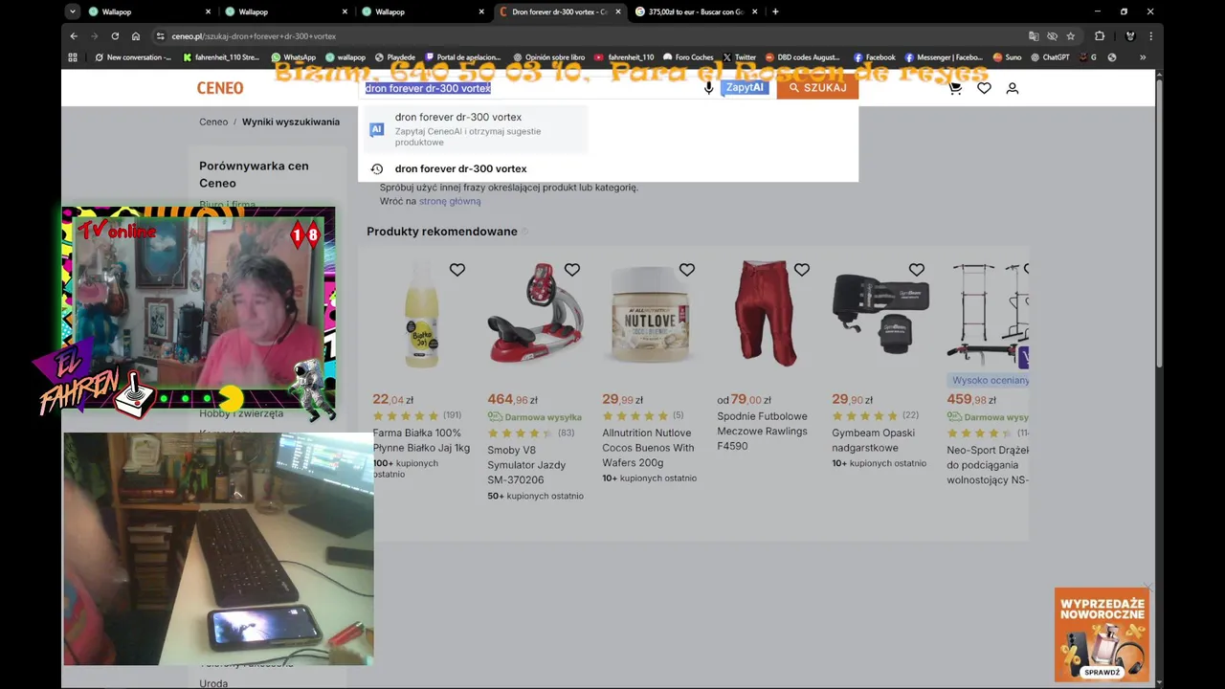Click the info icon beside Produkty rekomendowane
1225x689 pixels.
[x=524, y=232]
